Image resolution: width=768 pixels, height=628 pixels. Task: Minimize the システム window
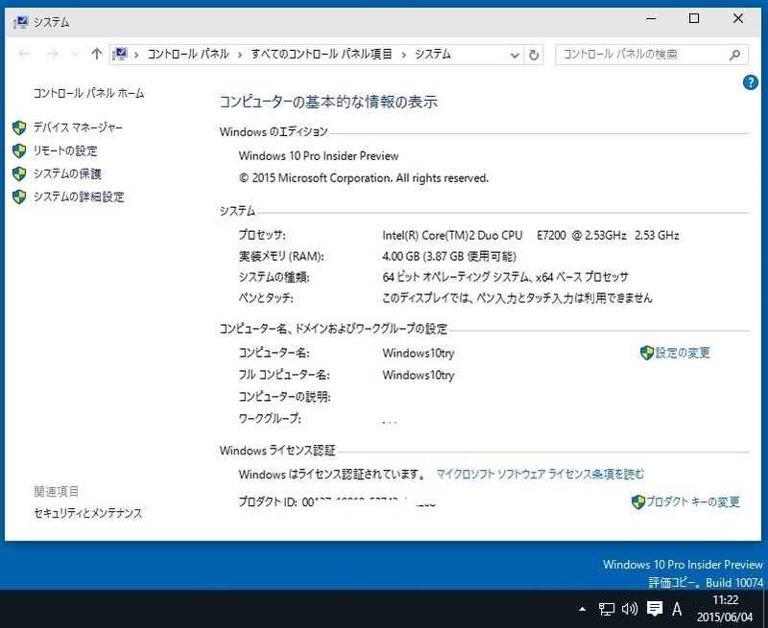click(x=651, y=19)
